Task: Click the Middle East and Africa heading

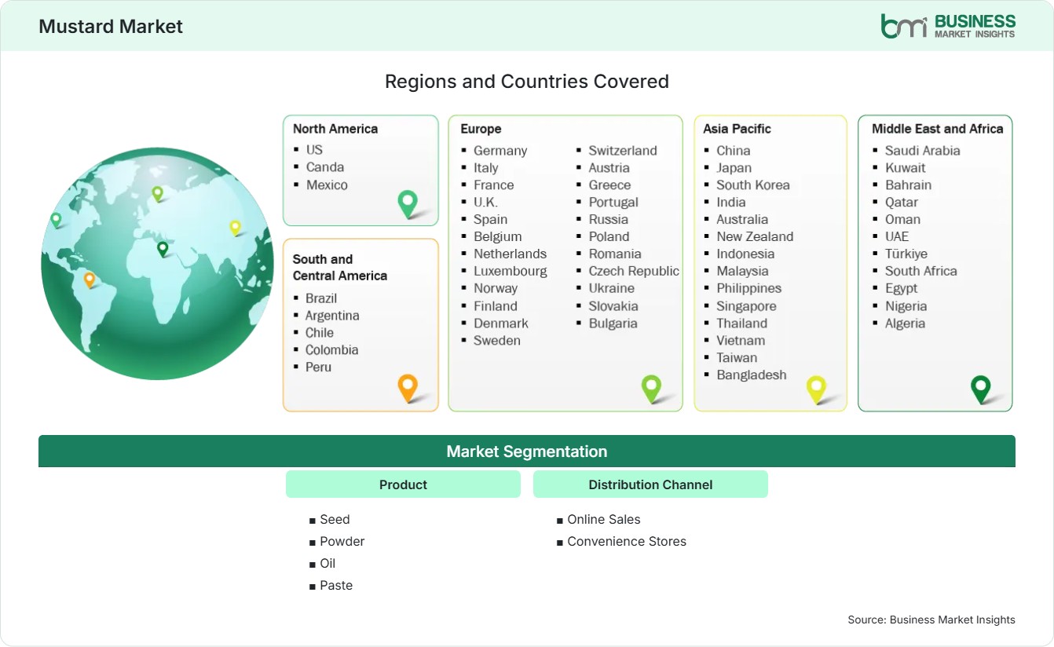Action: pyautogui.click(x=938, y=129)
